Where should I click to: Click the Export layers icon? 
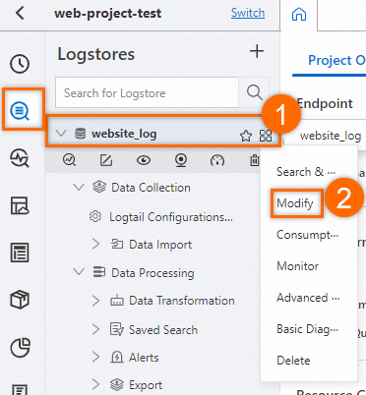click(117, 384)
